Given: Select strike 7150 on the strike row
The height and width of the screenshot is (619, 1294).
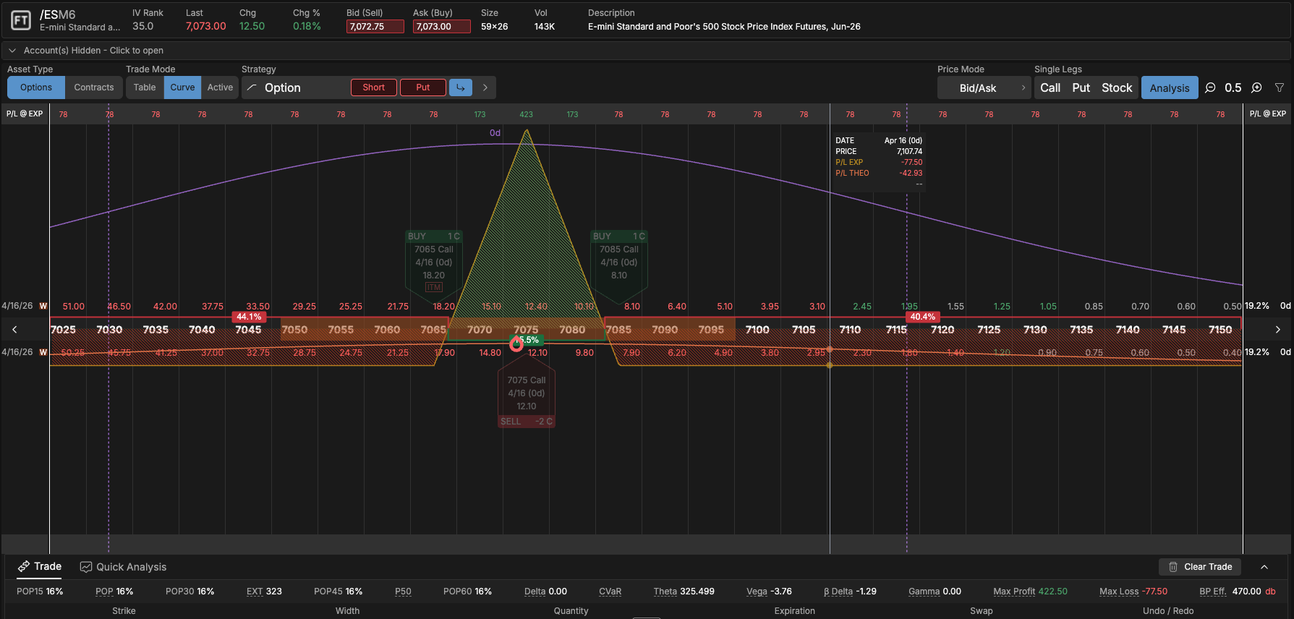Looking at the screenshot, I should [1220, 330].
